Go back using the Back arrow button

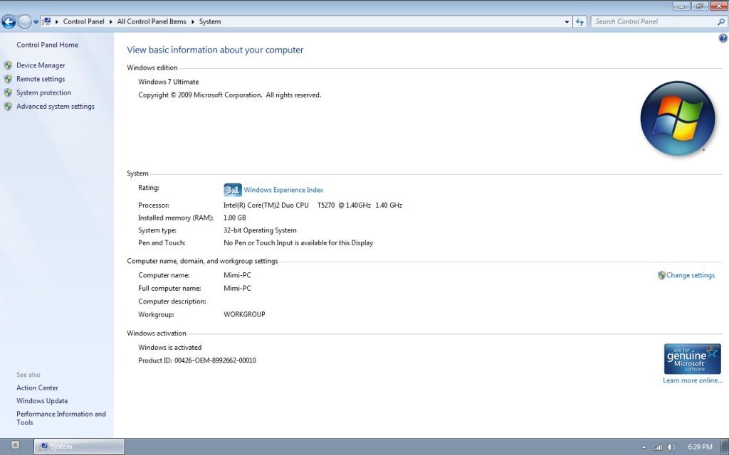point(9,21)
